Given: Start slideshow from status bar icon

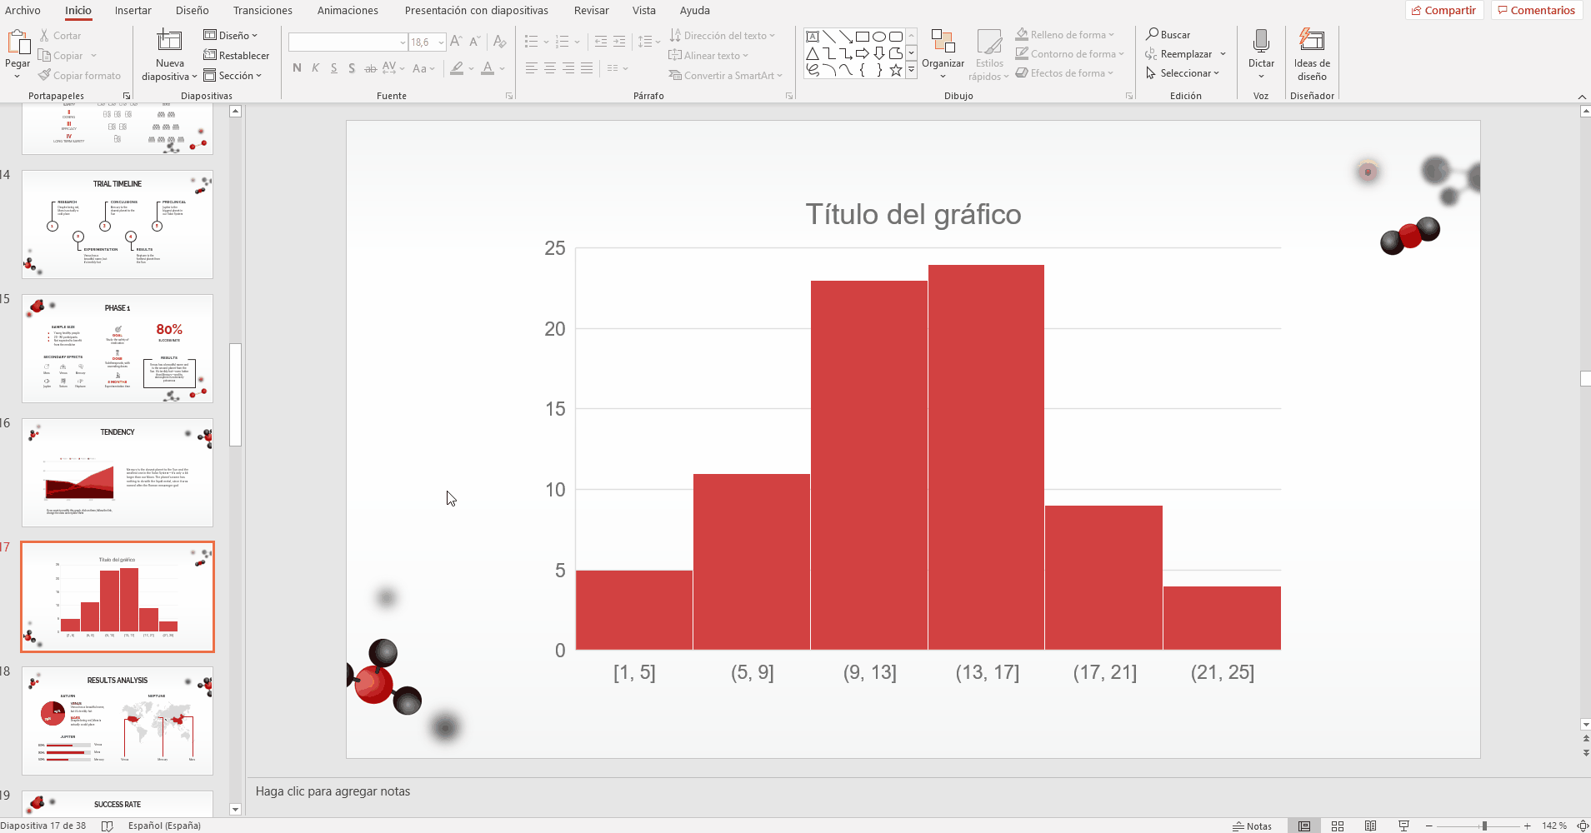Looking at the screenshot, I should [x=1404, y=826].
